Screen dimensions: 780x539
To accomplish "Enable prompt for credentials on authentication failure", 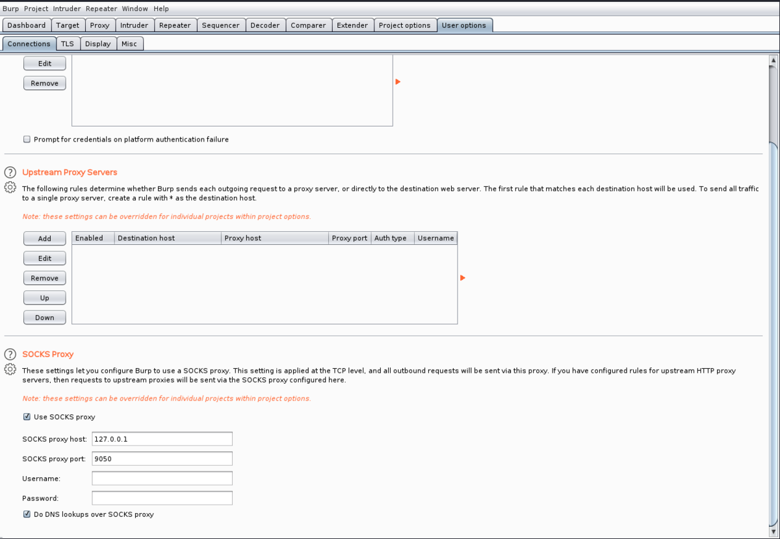I will (x=27, y=140).
